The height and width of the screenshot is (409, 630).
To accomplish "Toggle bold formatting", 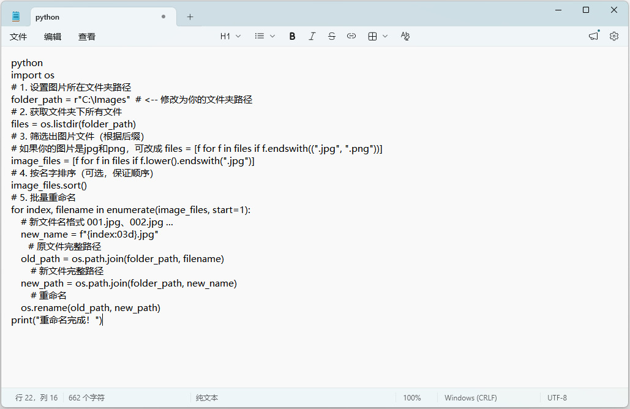I will click(292, 36).
